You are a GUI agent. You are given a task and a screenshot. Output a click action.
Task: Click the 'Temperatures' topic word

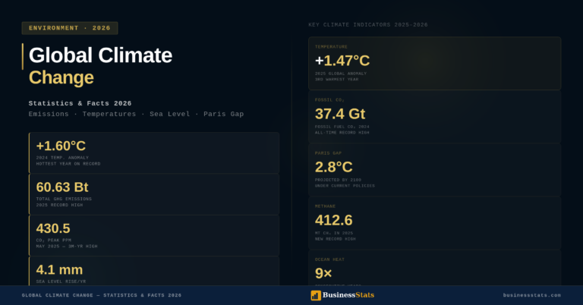109,114
